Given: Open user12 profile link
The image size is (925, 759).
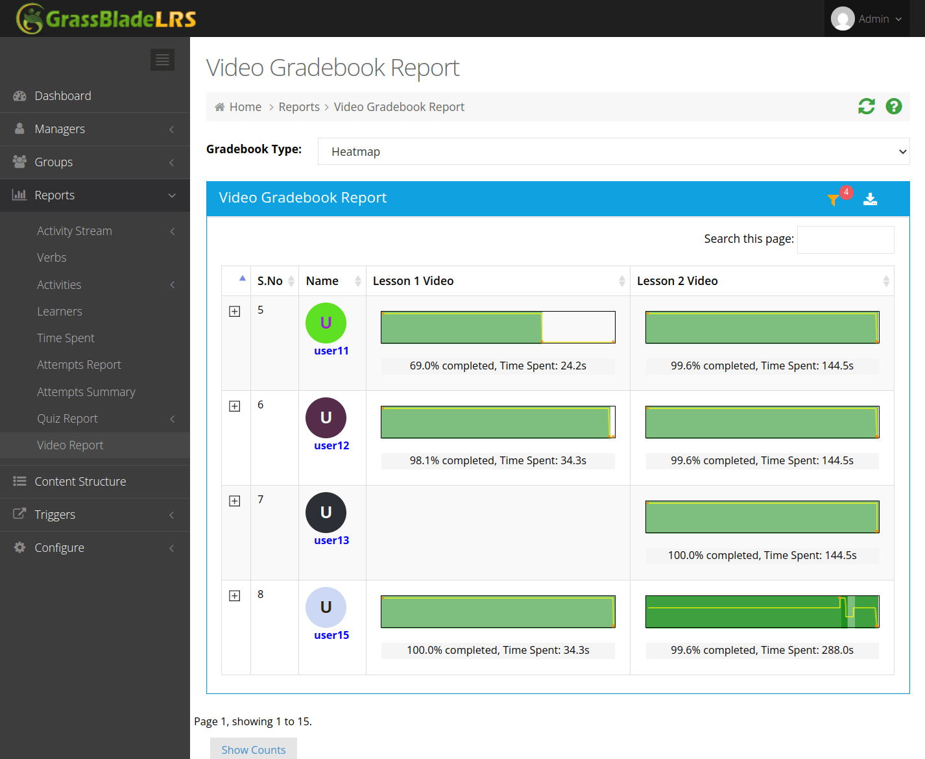Looking at the screenshot, I should coord(331,446).
